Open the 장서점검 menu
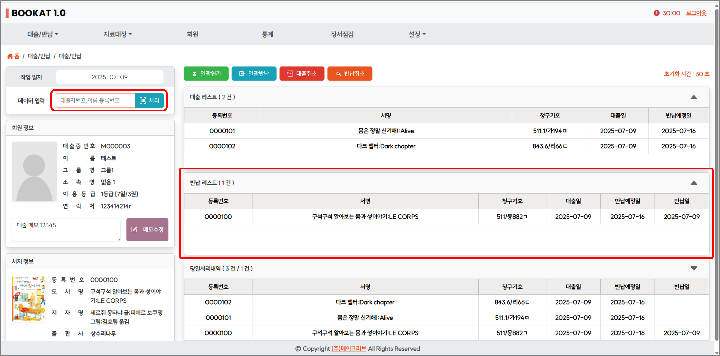The width and height of the screenshot is (720, 356). 342,34
